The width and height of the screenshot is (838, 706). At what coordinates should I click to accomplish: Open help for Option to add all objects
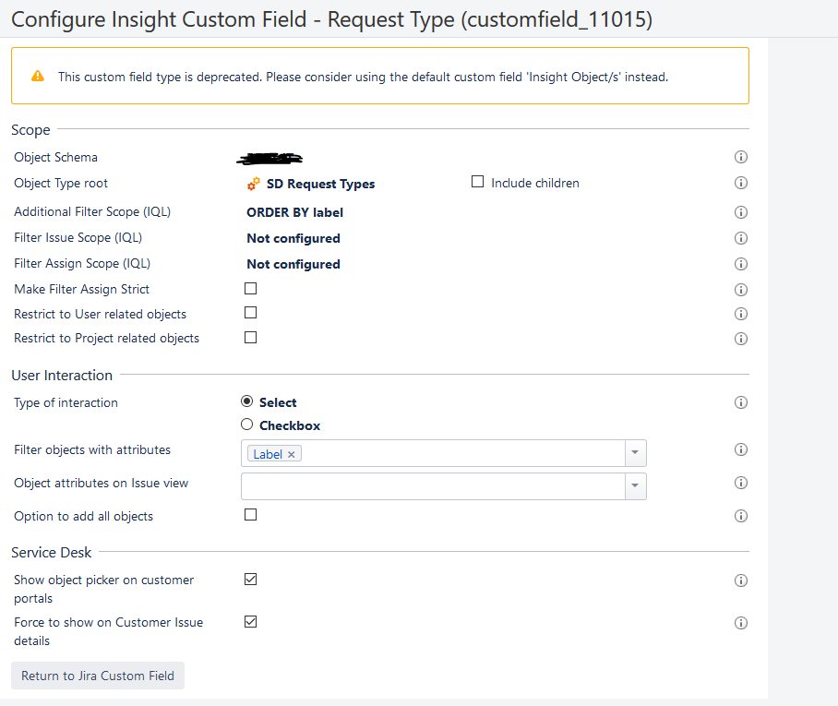(740, 516)
